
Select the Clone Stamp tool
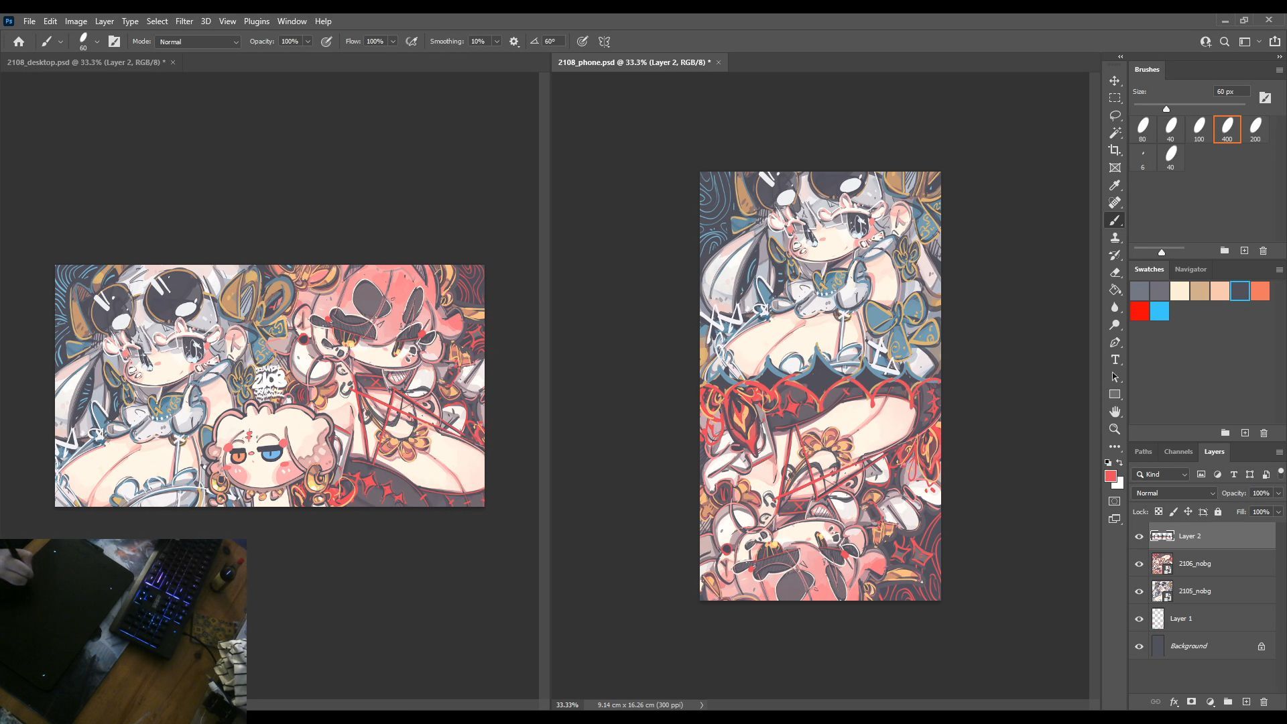pyautogui.click(x=1115, y=237)
